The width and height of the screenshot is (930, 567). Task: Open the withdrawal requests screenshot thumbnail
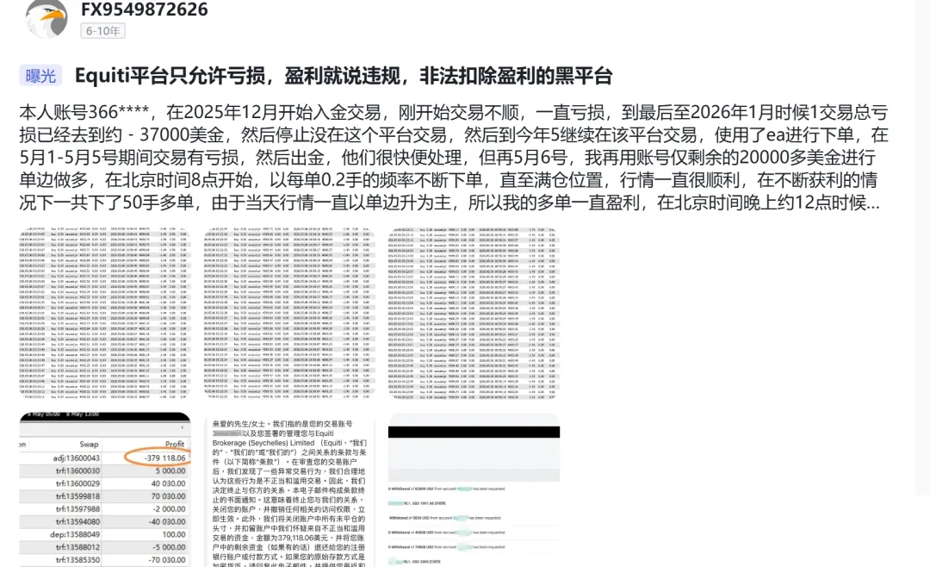474,489
